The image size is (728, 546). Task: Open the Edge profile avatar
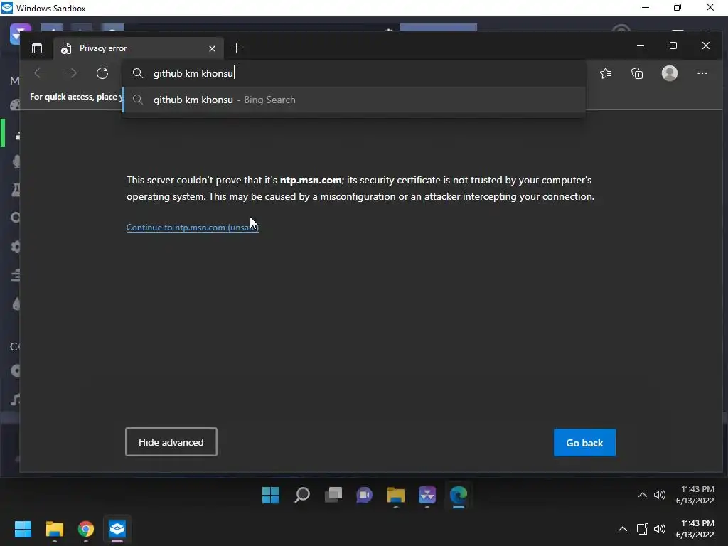[669, 73]
